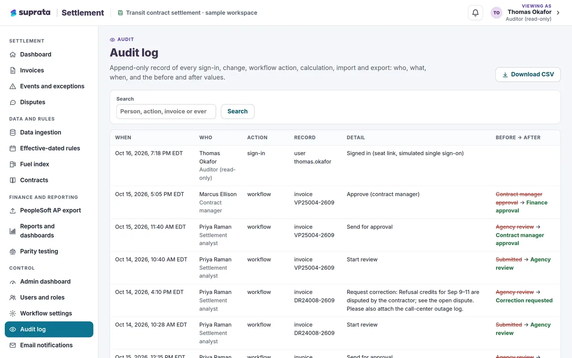
Task: Open Admin dashboard
Action: pyautogui.click(x=49, y=282)
